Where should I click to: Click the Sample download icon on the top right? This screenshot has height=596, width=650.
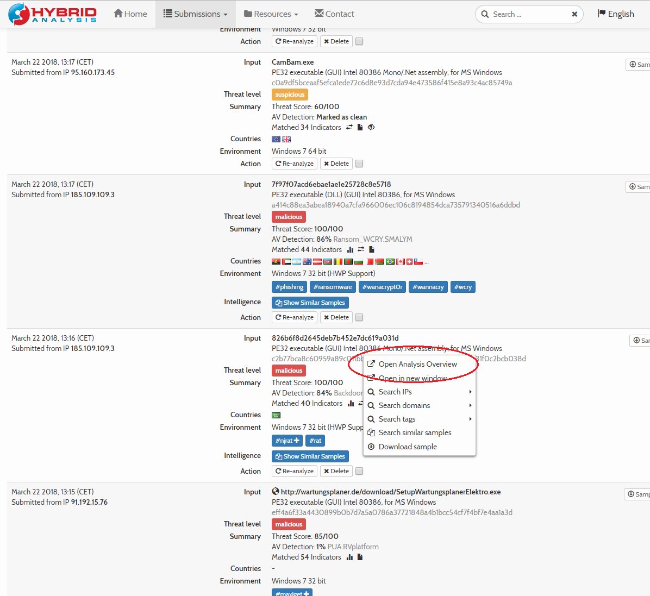point(638,64)
